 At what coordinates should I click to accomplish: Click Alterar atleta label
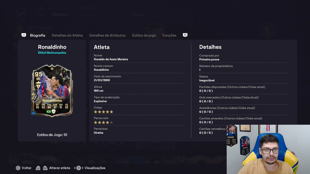pos(60,168)
